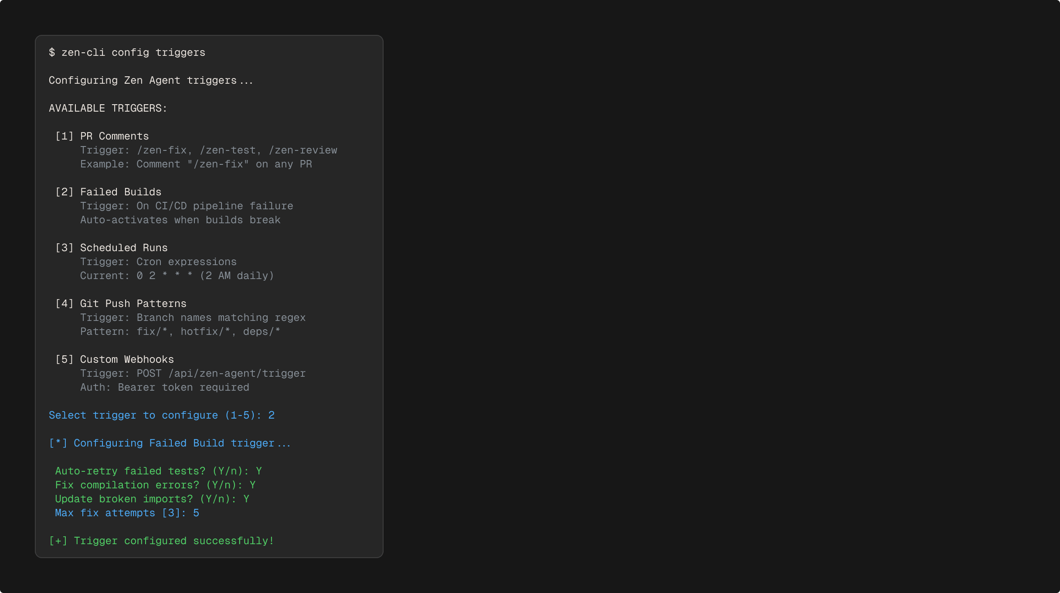The width and height of the screenshot is (1060, 593).
Task: Click the [5] Custom Webhooks entry
Action: 114,359
